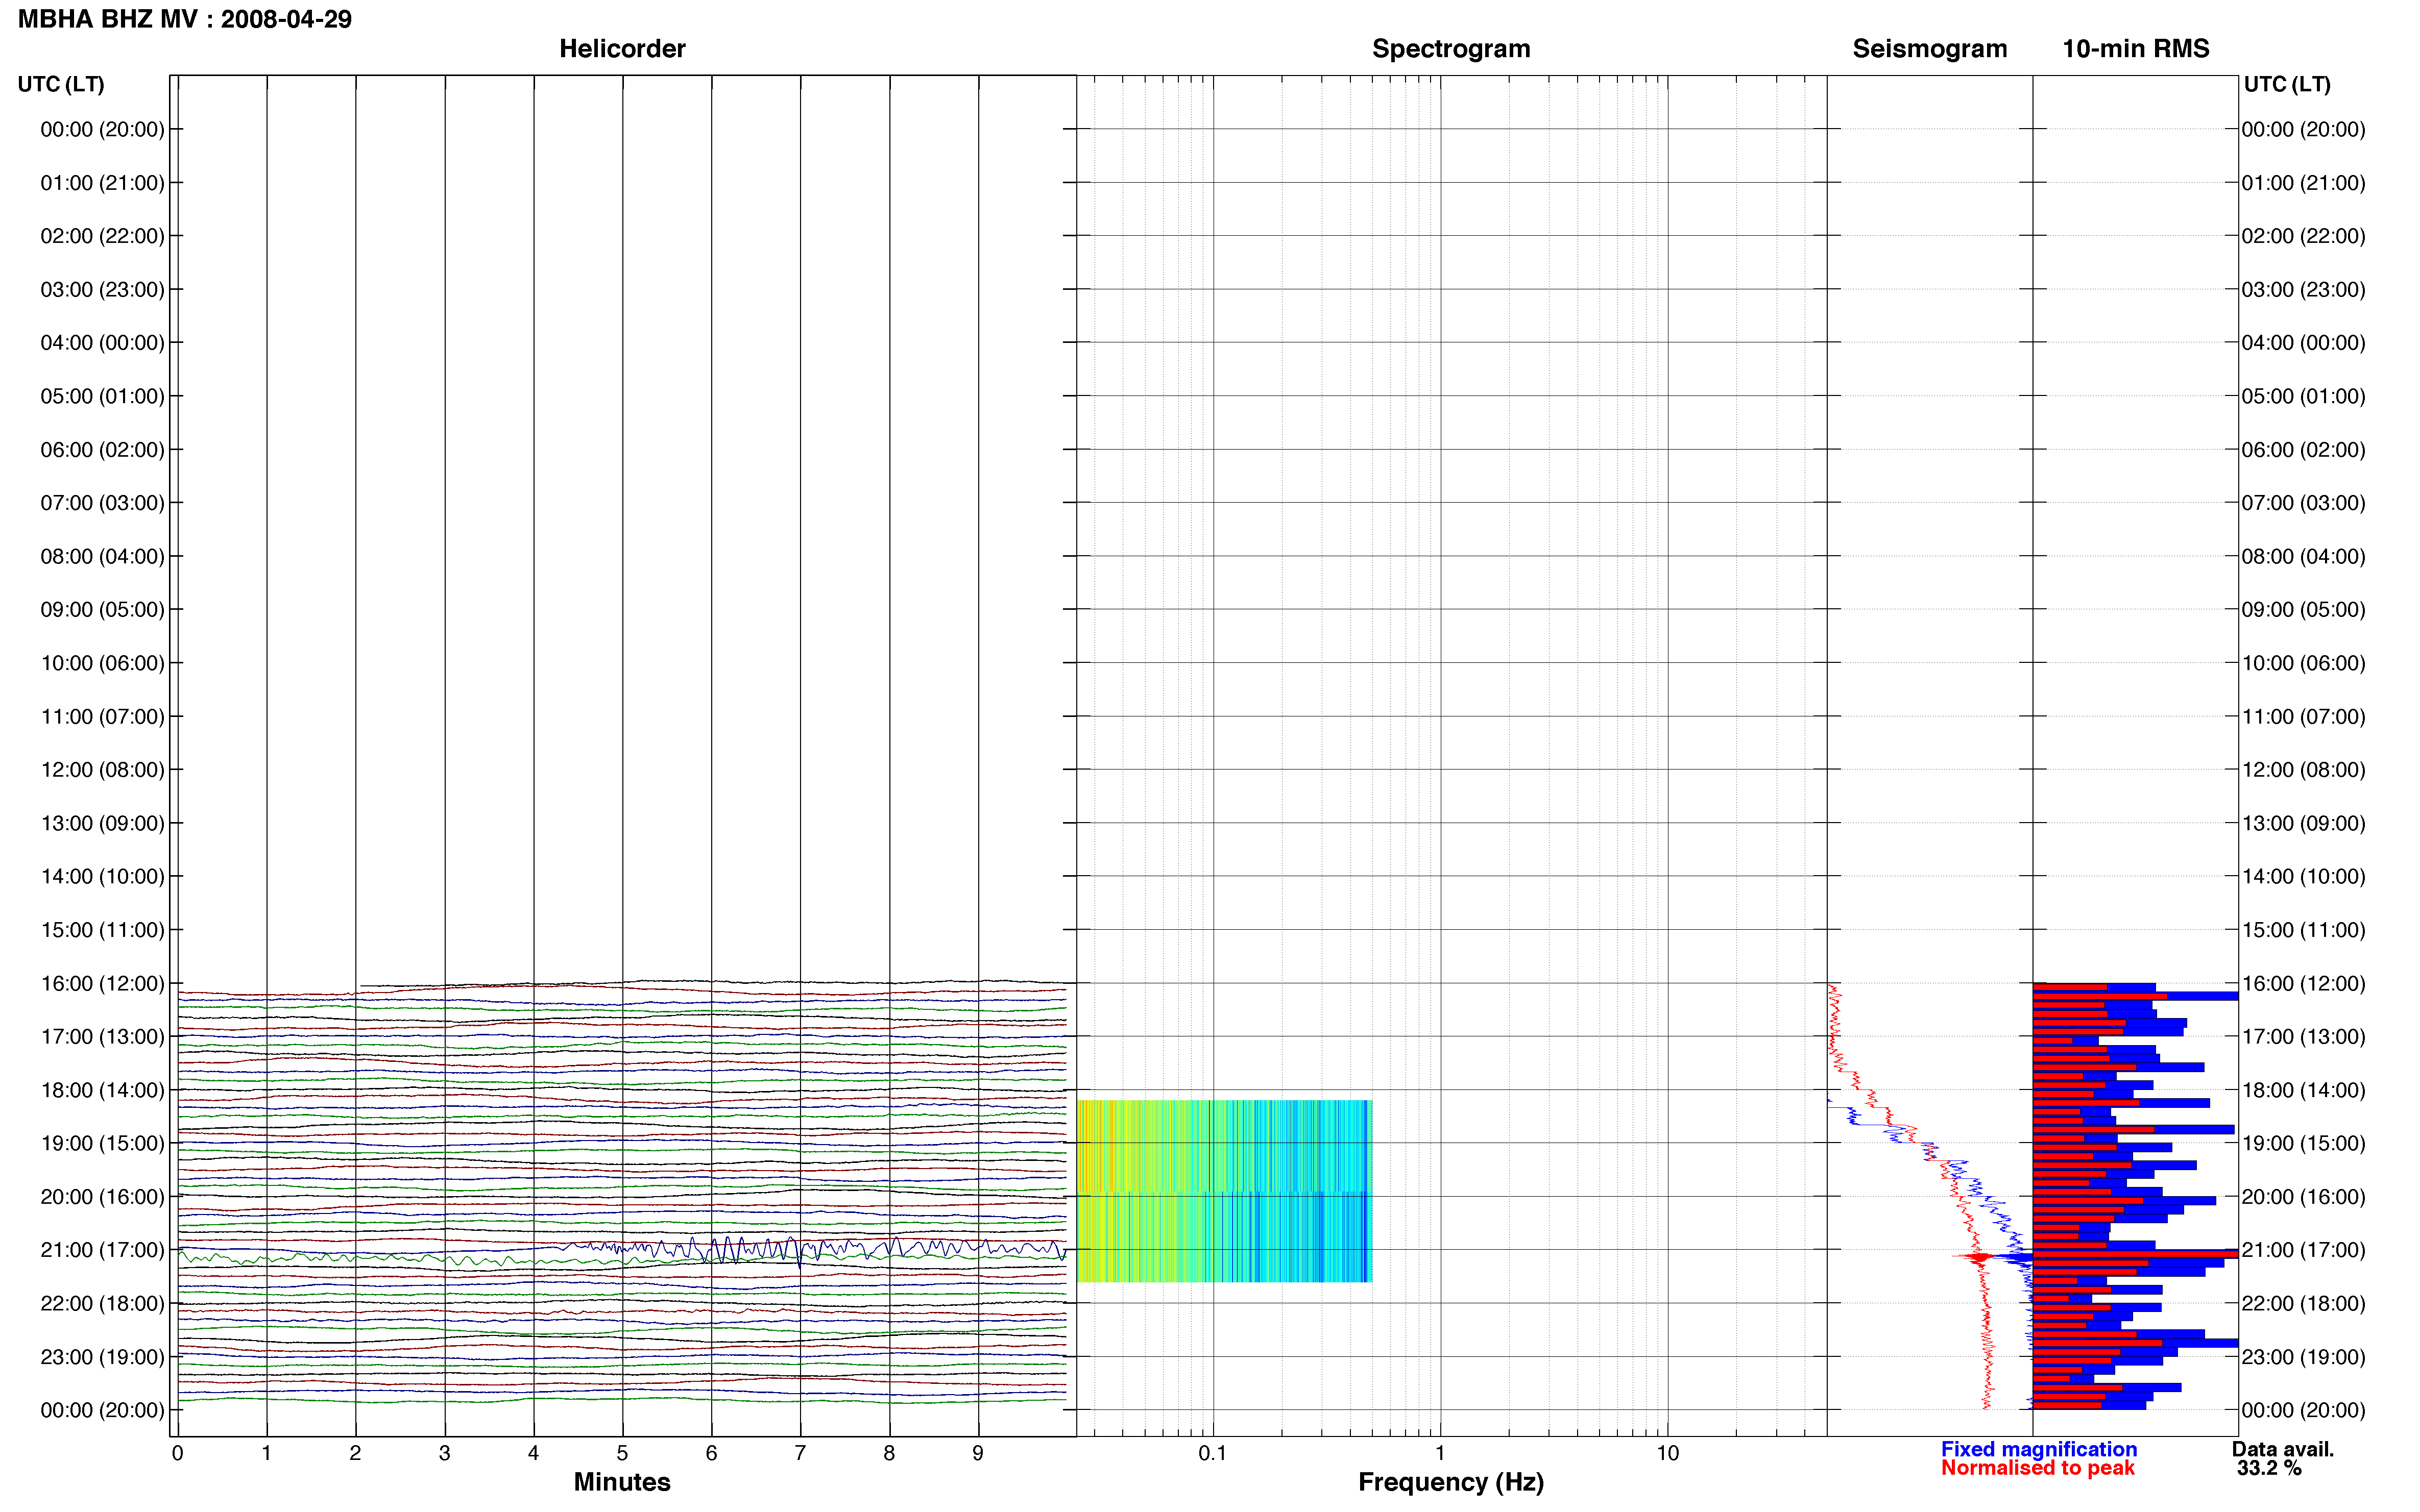
Task: Click the right '19:00 (15:00)' time label
Action: [2303, 1143]
